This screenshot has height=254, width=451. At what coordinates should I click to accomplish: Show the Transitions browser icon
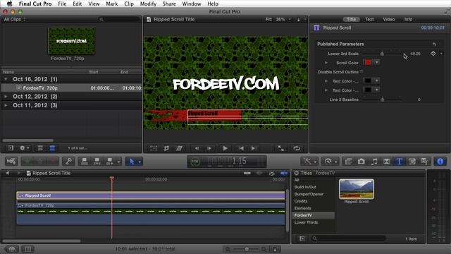tap(387, 162)
